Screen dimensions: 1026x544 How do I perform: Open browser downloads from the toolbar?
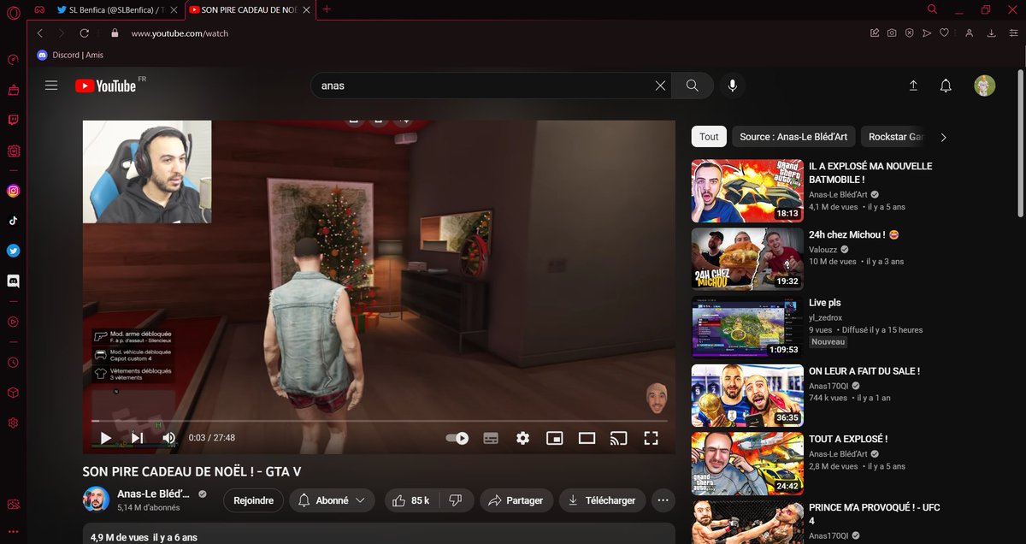(x=992, y=33)
